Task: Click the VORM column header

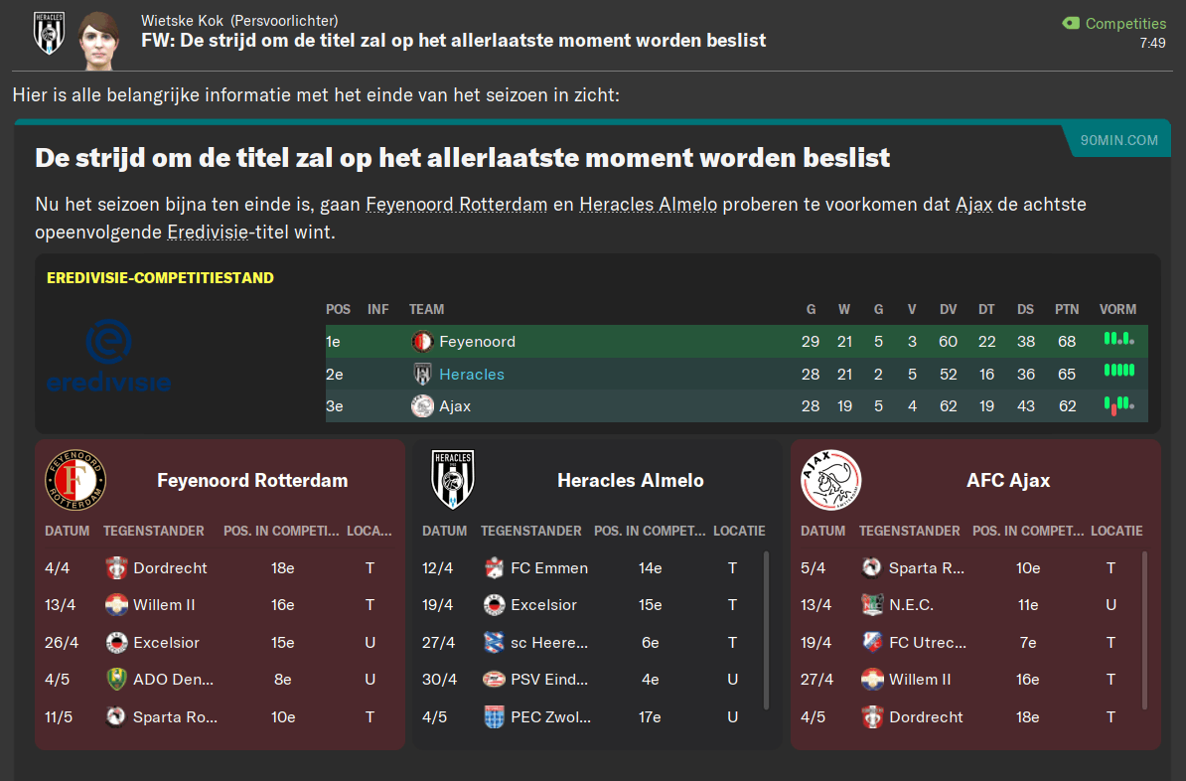Action: point(1118,309)
